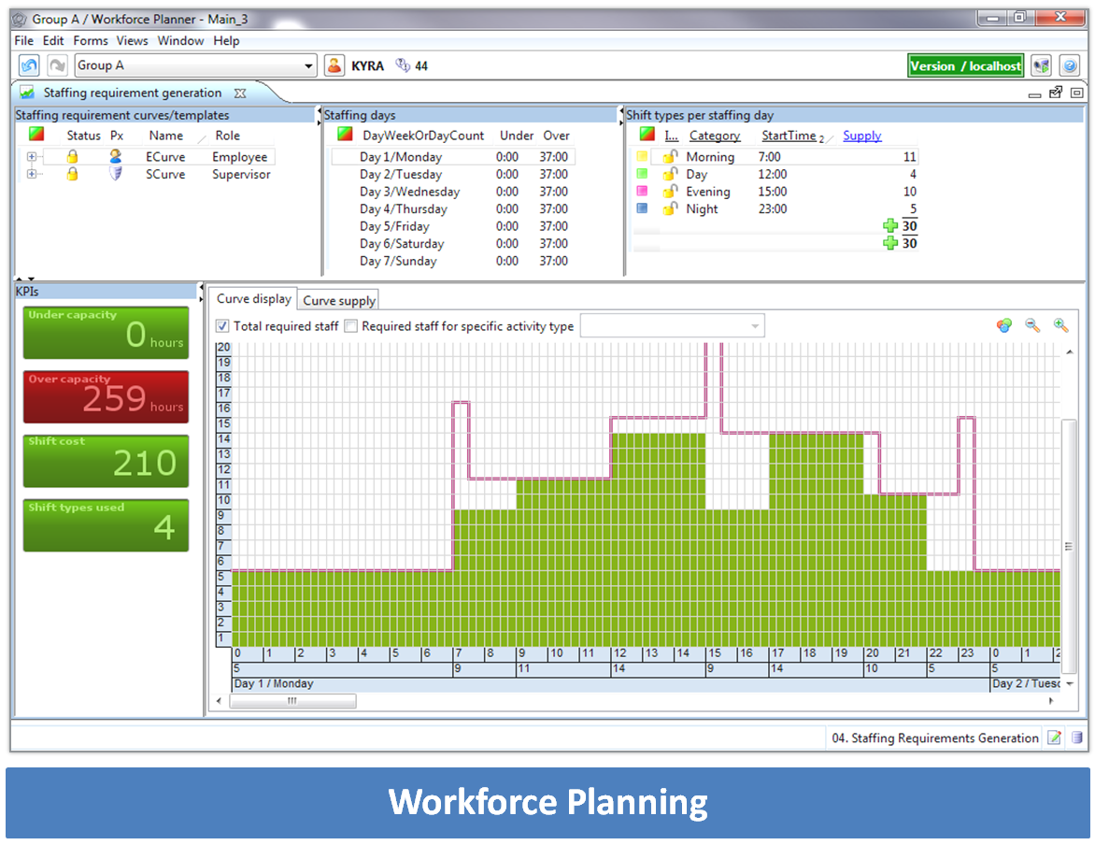Click the network connection icon next to Version button
1095x845 pixels.
click(x=1041, y=65)
